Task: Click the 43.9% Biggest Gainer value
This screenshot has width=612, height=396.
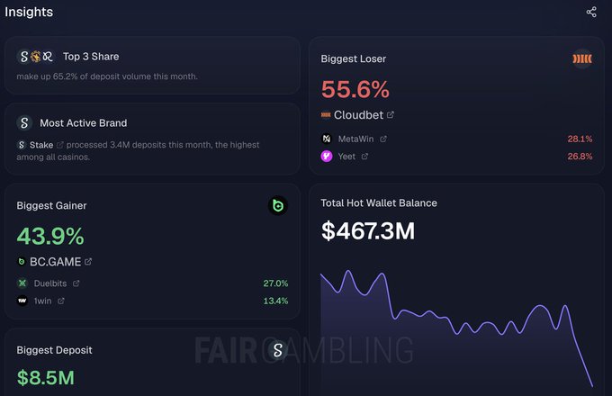Action: (x=50, y=236)
